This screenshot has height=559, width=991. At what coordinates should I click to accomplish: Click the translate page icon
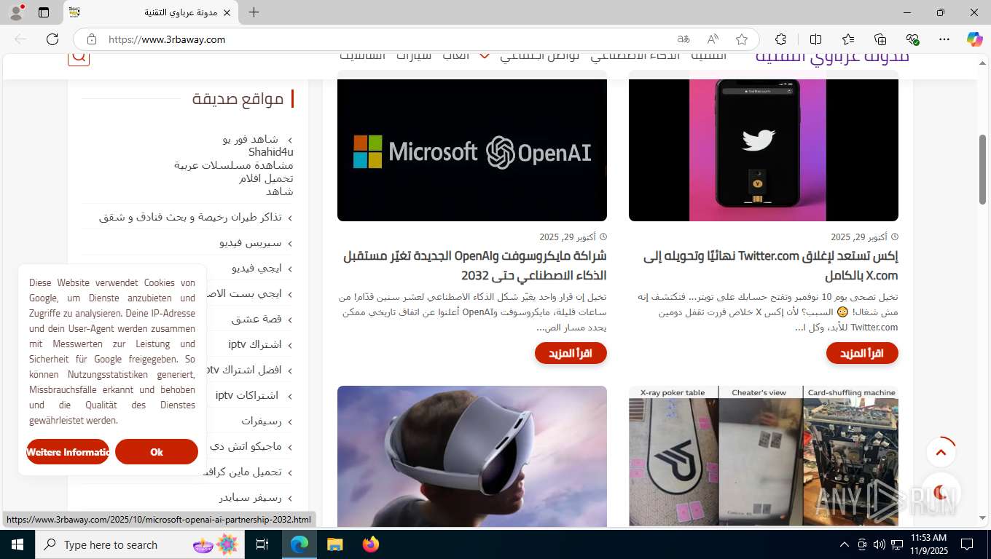(683, 39)
